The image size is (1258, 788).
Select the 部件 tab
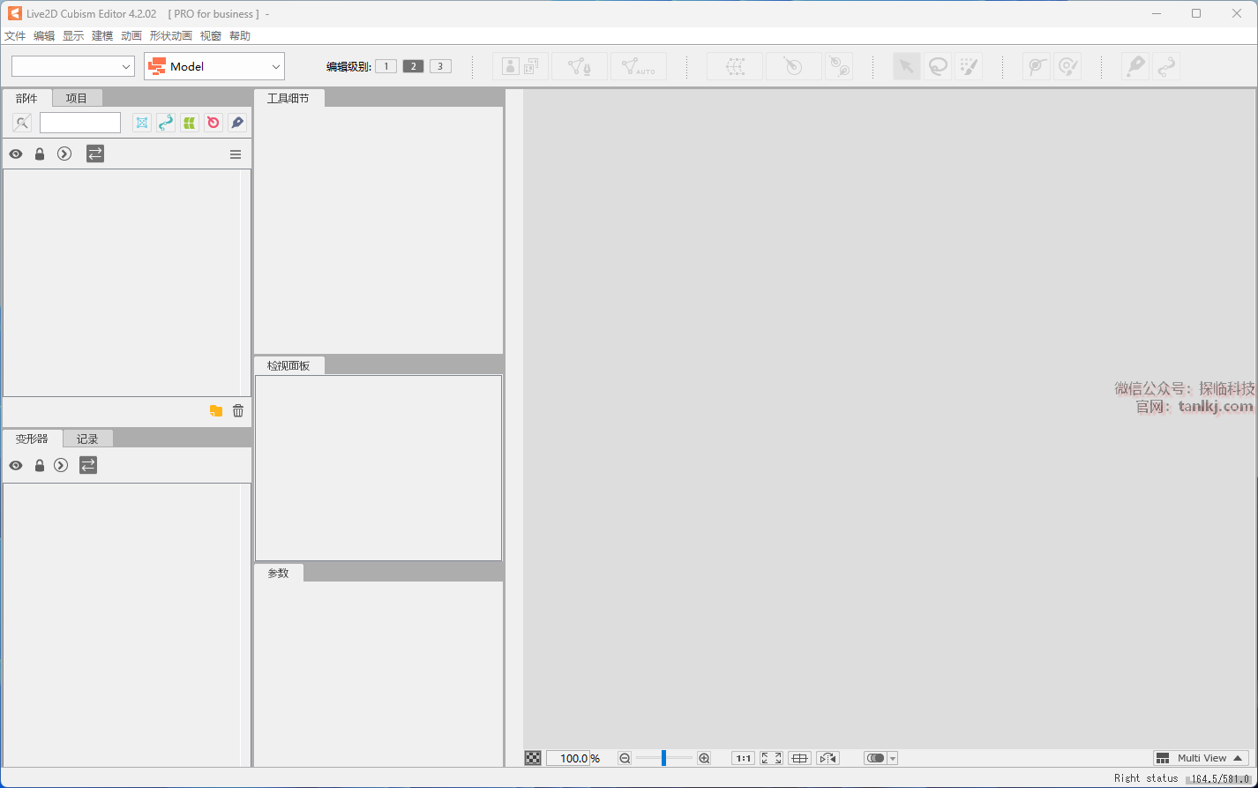[26, 98]
